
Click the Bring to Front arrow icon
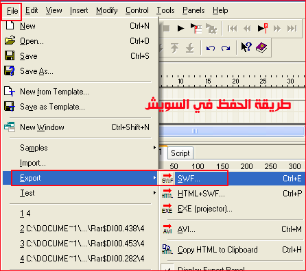pos(175,48)
